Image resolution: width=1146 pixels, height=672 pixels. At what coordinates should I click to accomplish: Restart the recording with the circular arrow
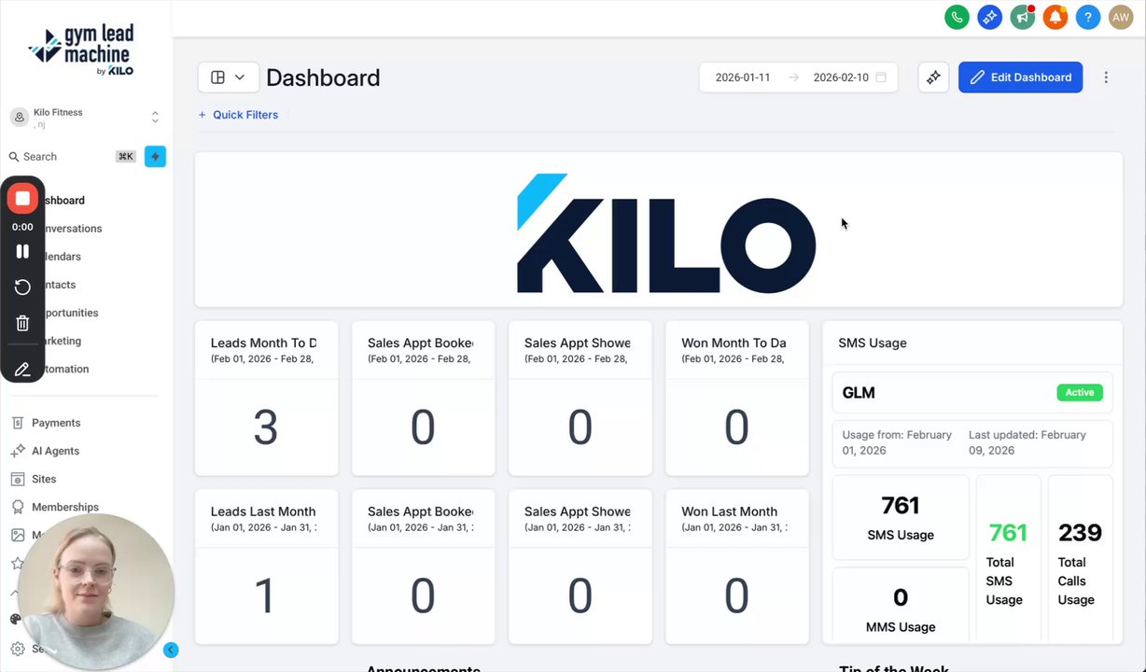(22, 287)
